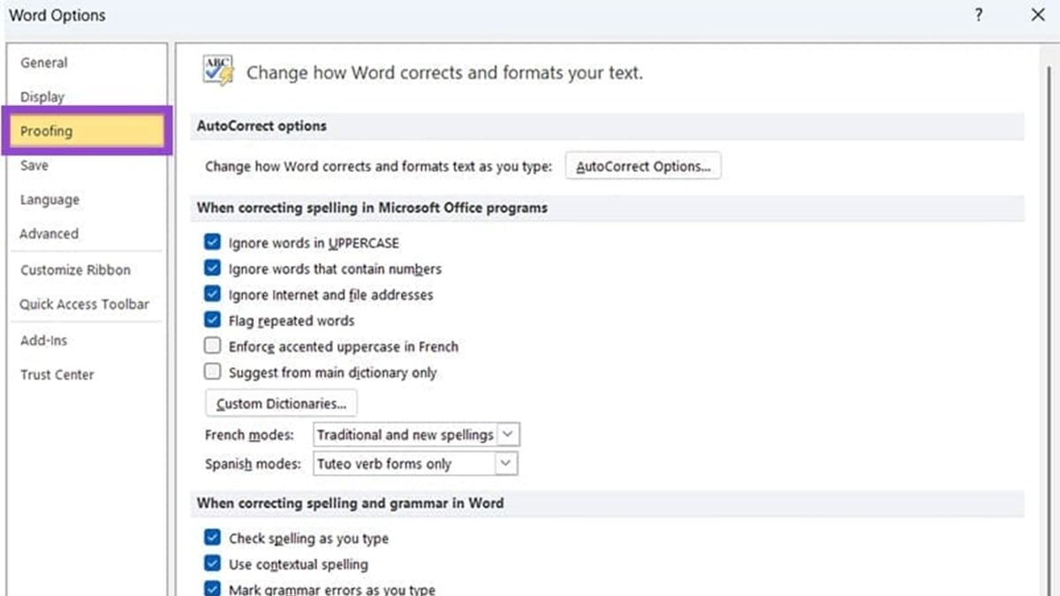Uncheck Ignore words in UPPERCASE
Viewport: 1060px width, 596px height.
click(212, 243)
